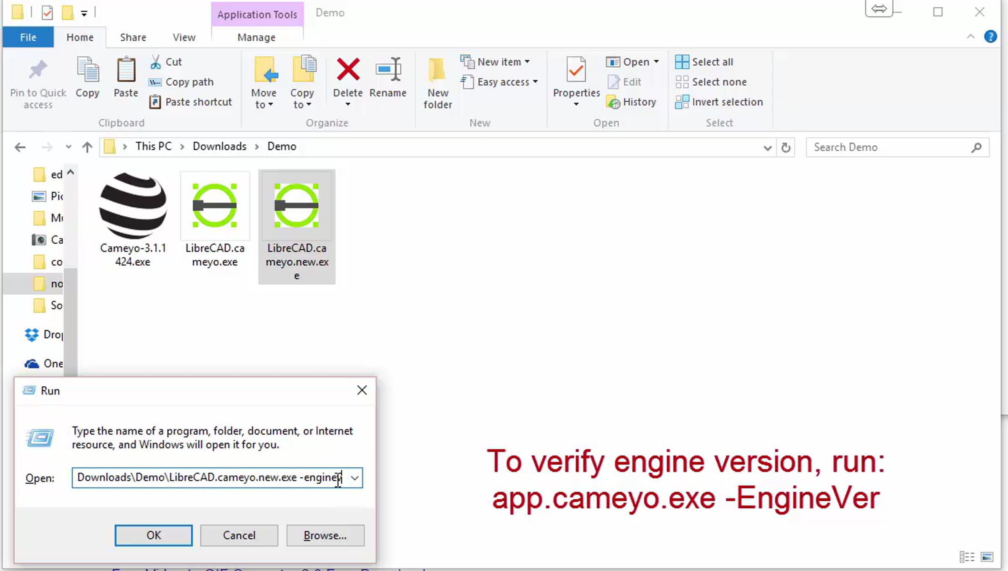
Task: Select LibreCAD.cameyo.exe file
Action: (x=215, y=220)
